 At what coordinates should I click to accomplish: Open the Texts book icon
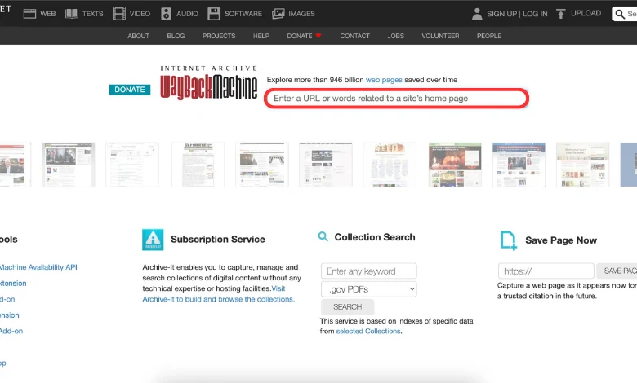click(x=72, y=14)
